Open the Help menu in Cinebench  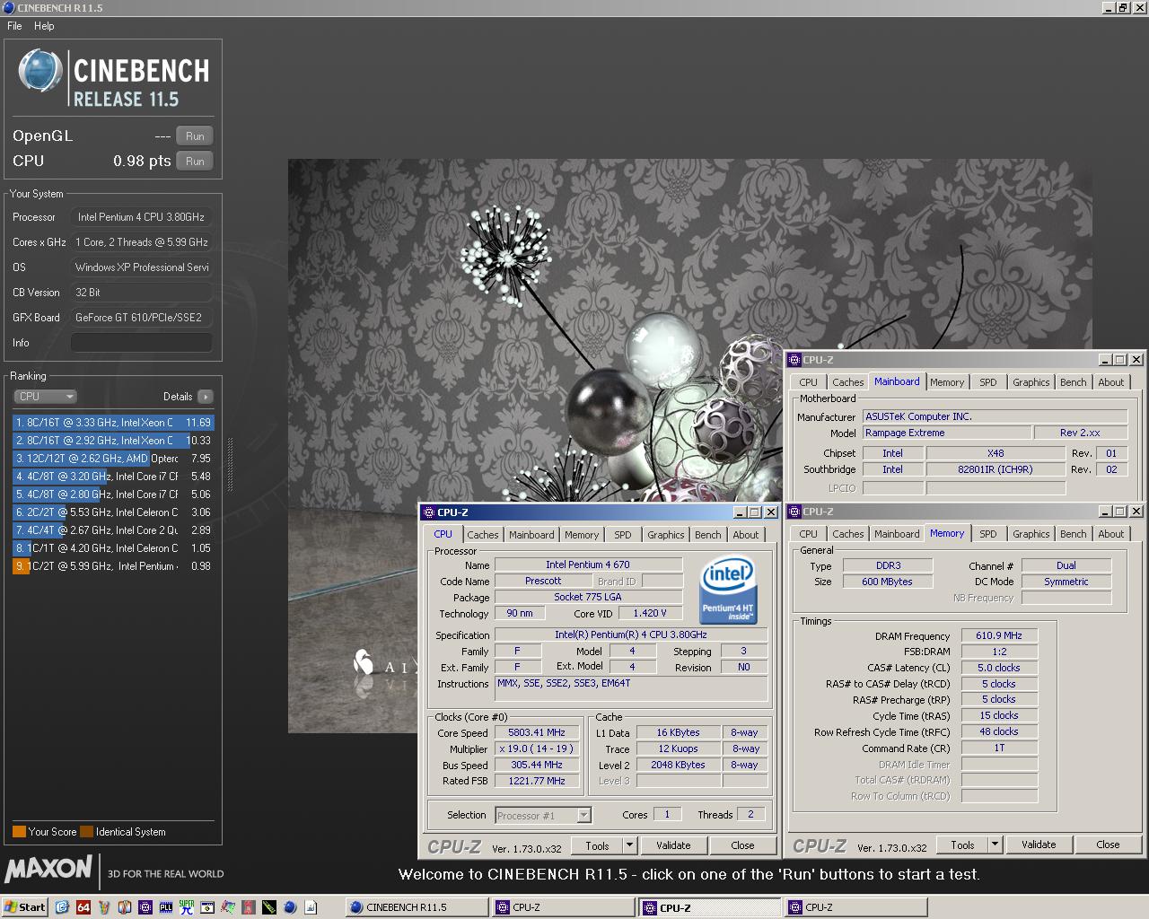coord(44,26)
